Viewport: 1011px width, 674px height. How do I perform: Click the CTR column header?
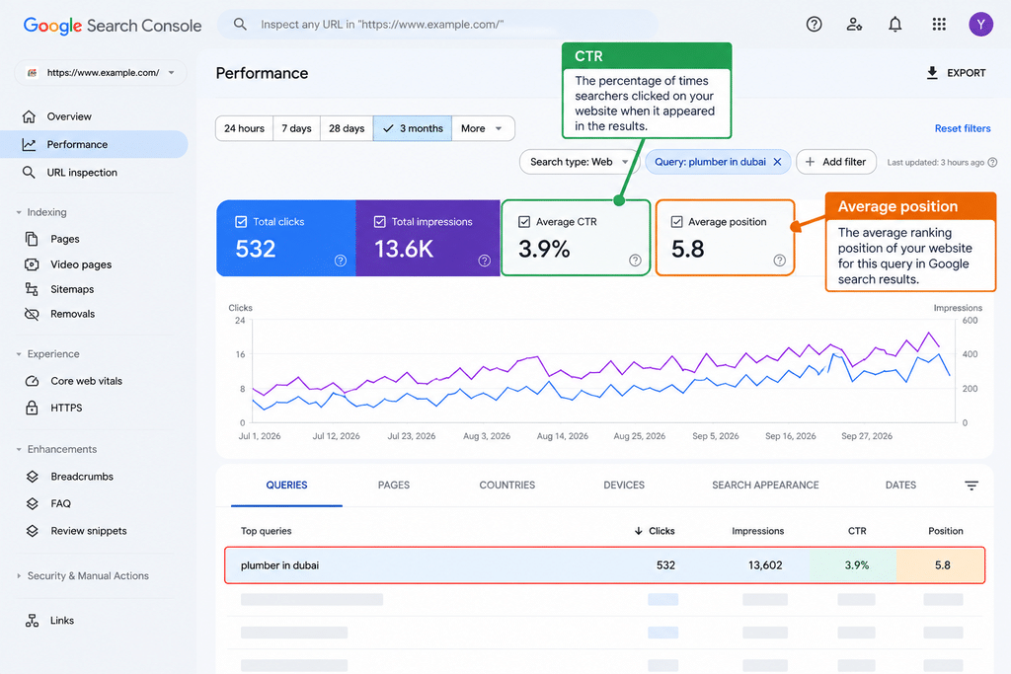click(857, 531)
